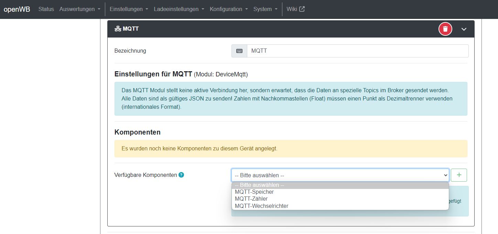Viewport: 498px width, 234px height.
Task: Click the openWB logo in the navbar
Action: [x=17, y=9]
